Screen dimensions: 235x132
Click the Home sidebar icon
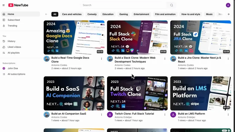coord(4,14)
